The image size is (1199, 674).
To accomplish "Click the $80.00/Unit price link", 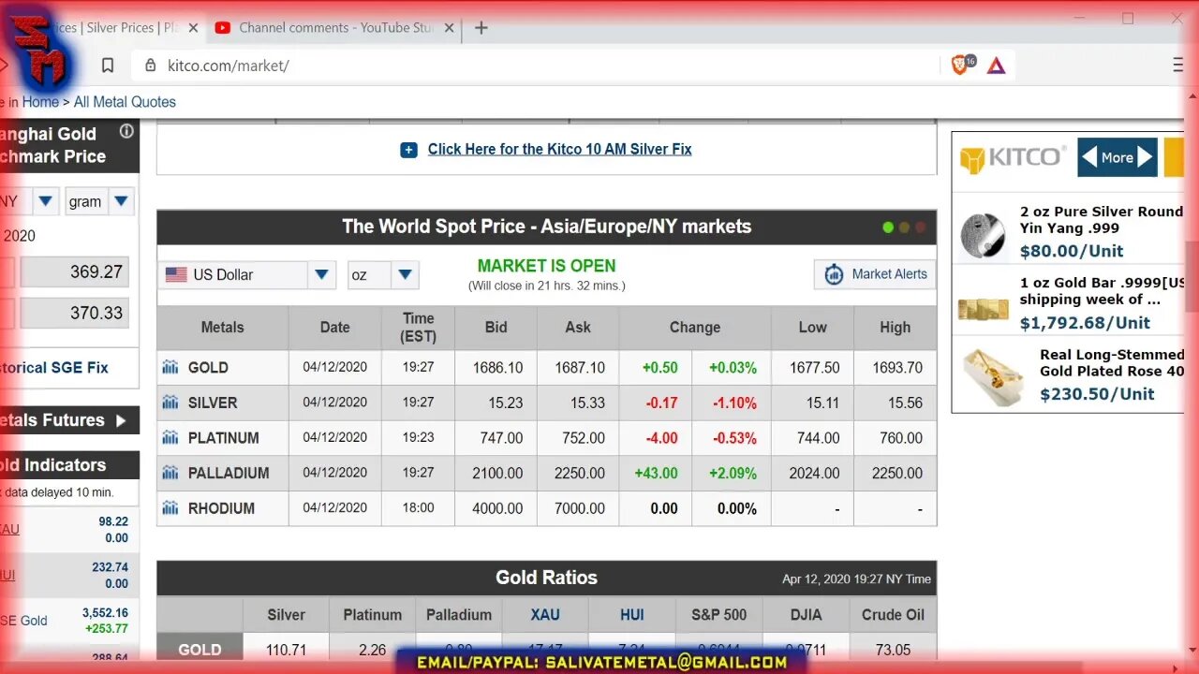I will [1072, 251].
